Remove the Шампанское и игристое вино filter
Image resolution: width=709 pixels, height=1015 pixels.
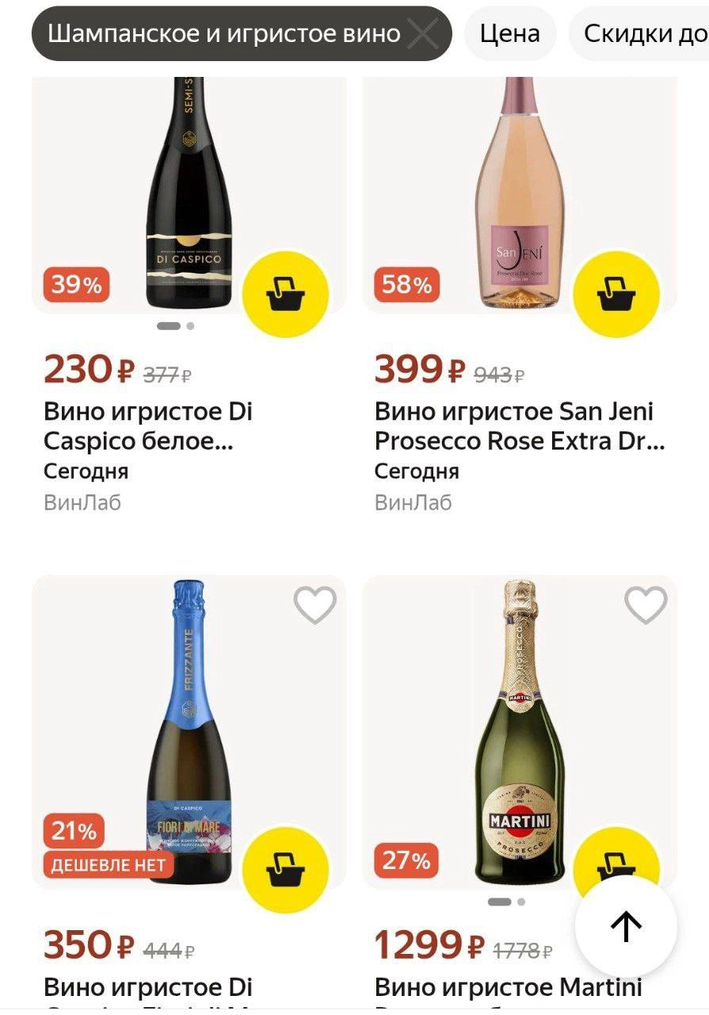pyautogui.click(x=423, y=34)
